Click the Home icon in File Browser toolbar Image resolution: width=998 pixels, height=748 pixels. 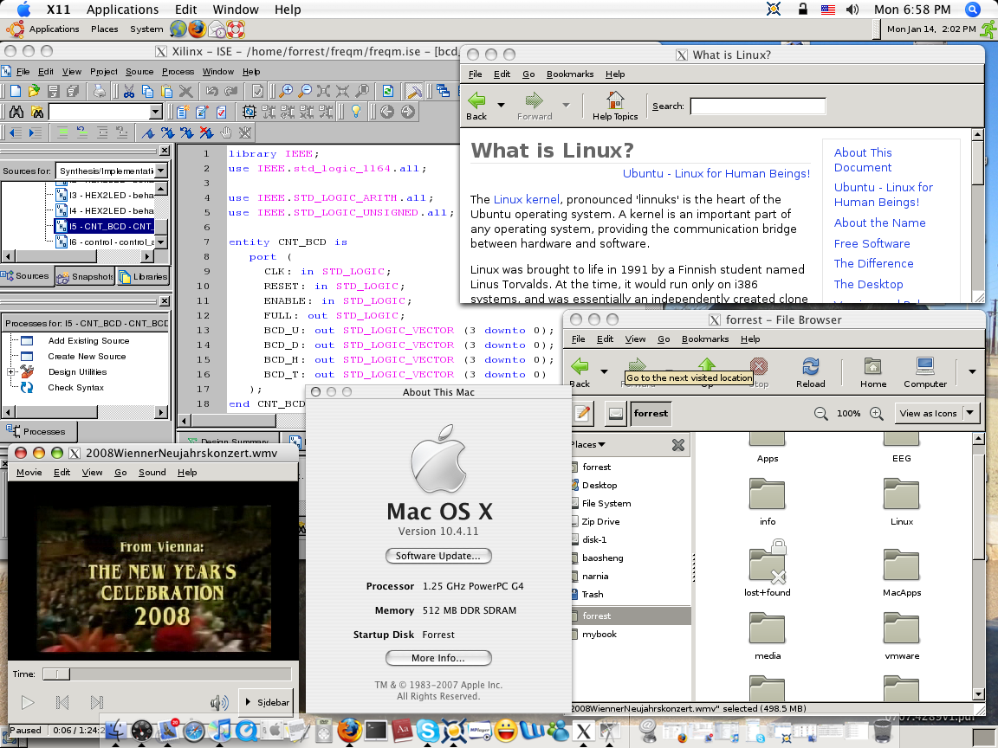[873, 372]
